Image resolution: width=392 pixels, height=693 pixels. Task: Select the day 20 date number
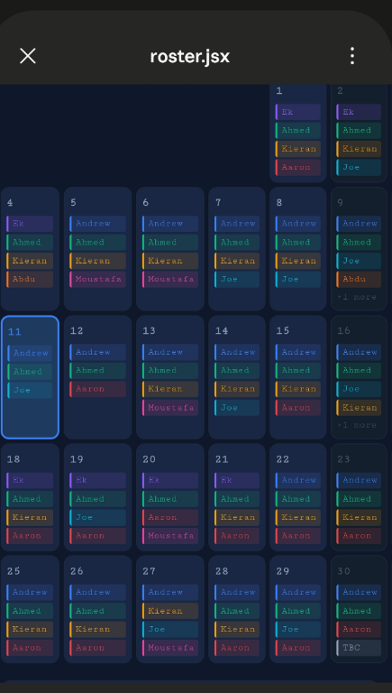click(149, 459)
